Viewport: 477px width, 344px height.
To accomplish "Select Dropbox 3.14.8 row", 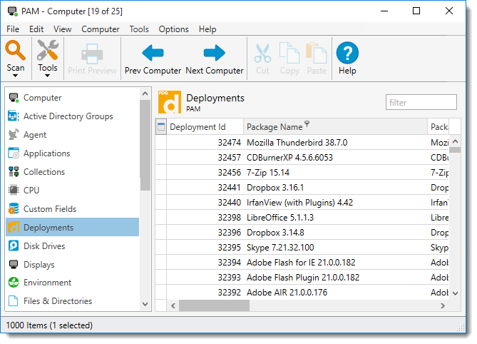I will (302, 233).
